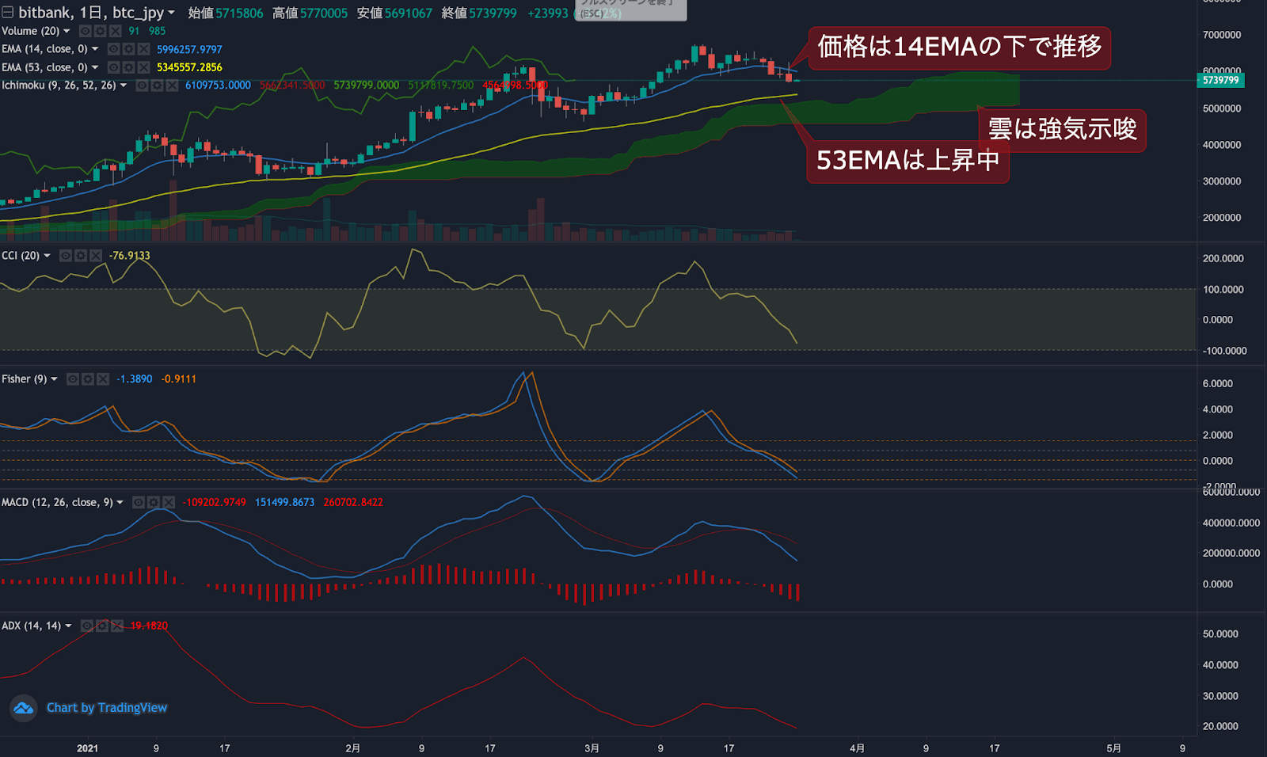This screenshot has width=1267, height=757.
Task: Expand the bitbank btc_jpy symbol dropdown arrow
Action: pyautogui.click(x=171, y=13)
